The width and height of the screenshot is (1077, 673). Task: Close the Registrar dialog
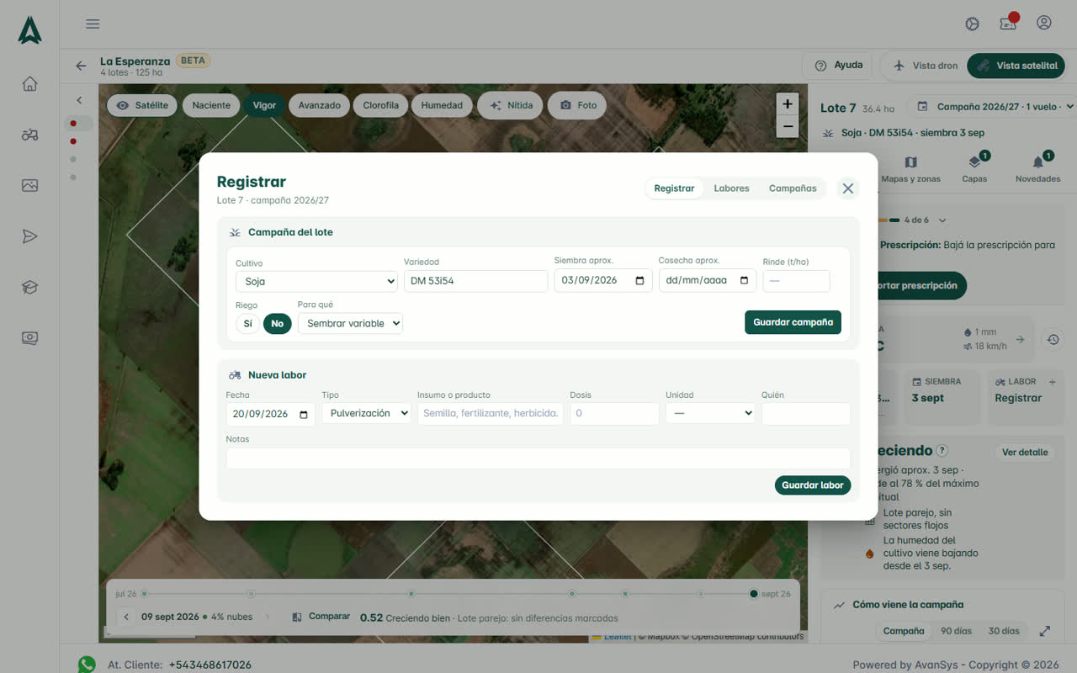(848, 188)
